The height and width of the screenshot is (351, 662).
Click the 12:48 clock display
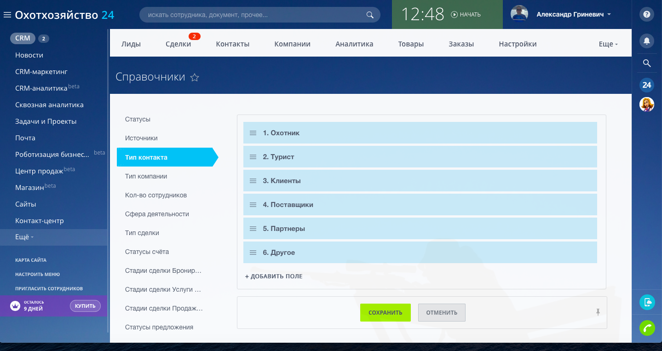click(x=423, y=15)
